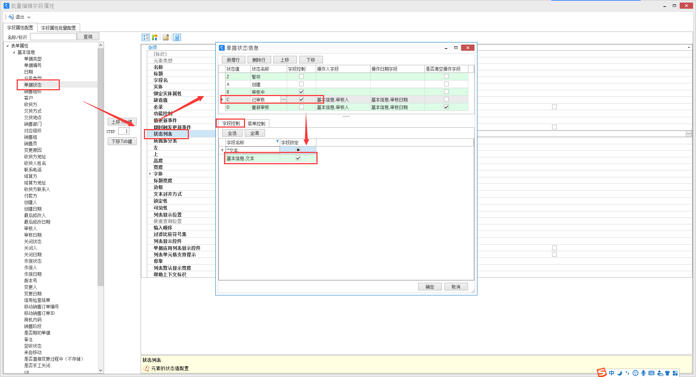The image size is (696, 377).
Task: Activate Sogou voice input microphone icon
Action: tap(643, 373)
